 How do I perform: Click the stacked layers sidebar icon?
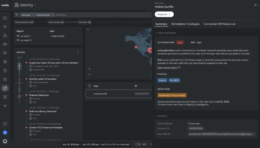click(5, 44)
